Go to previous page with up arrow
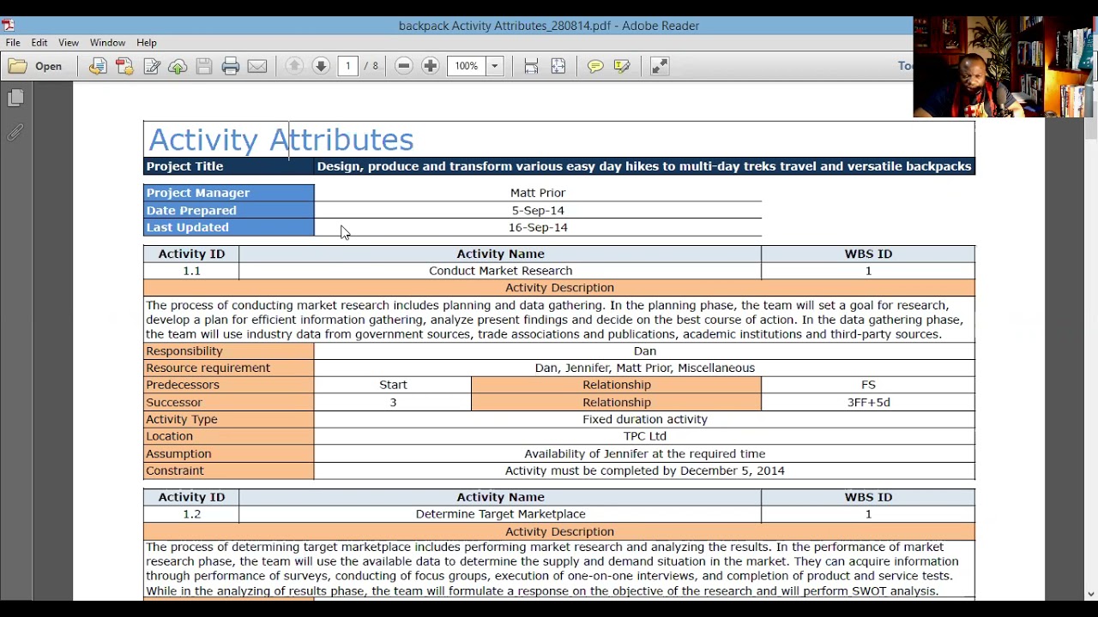Image resolution: width=1098 pixels, height=617 pixels. coord(294,66)
